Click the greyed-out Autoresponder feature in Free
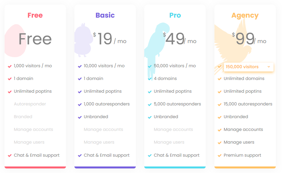The height and width of the screenshot is (173, 282). [30, 104]
